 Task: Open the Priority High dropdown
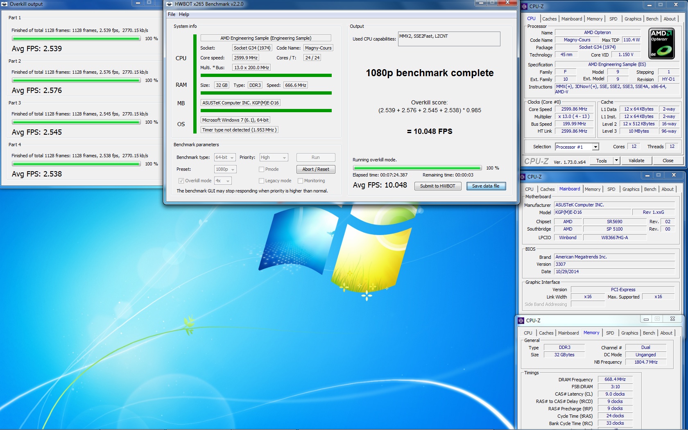pos(274,157)
